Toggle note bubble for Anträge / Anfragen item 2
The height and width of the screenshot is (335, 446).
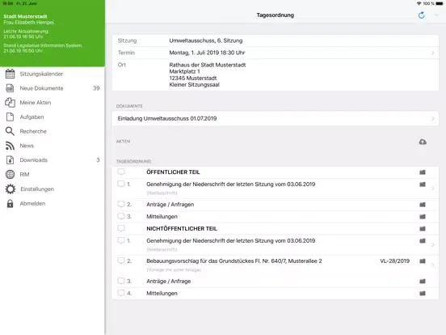tap(121, 204)
